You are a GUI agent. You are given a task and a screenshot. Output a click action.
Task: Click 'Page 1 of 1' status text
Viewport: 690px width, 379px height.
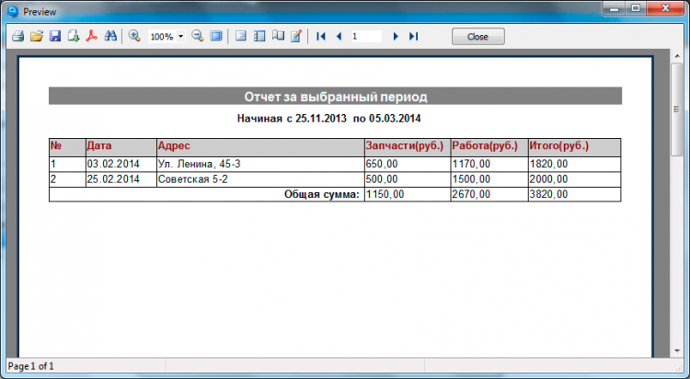(30, 366)
